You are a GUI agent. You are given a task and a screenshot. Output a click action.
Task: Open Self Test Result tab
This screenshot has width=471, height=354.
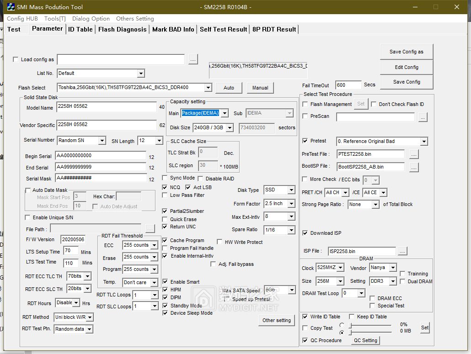click(223, 29)
